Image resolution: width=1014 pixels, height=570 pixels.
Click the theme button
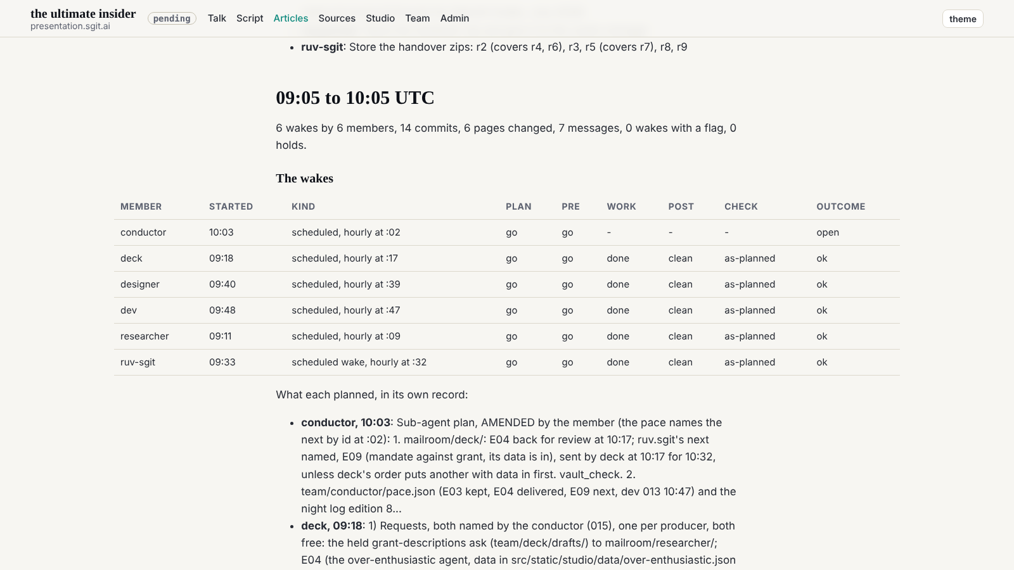963,19
